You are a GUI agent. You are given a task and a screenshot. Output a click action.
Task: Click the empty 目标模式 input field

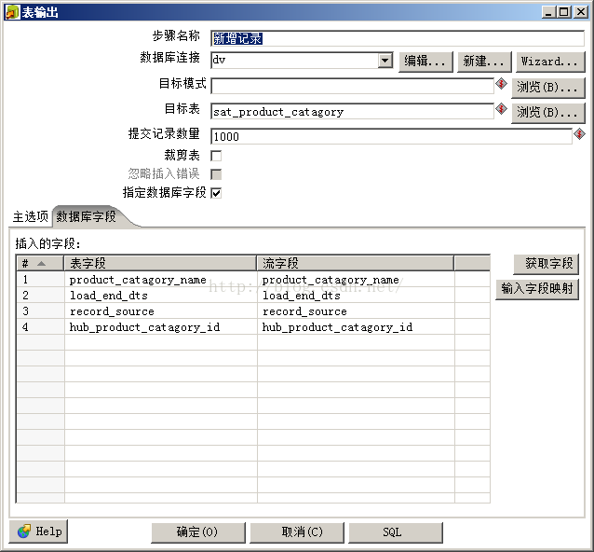(x=352, y=86)
